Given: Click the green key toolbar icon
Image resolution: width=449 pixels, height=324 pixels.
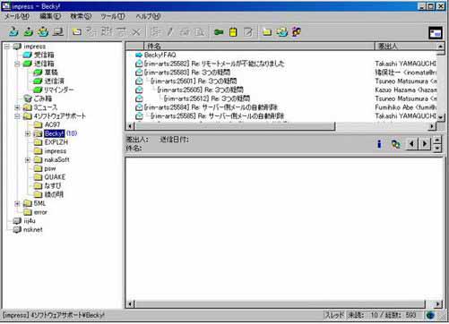Looking at the screenshot, I should (219, 31).
